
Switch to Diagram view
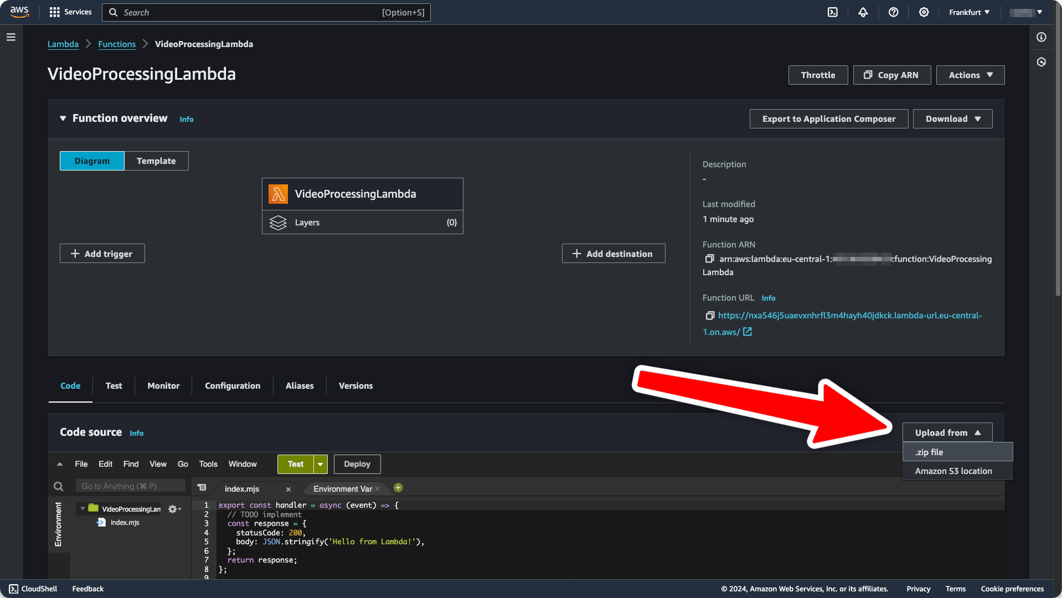point(92,161)
